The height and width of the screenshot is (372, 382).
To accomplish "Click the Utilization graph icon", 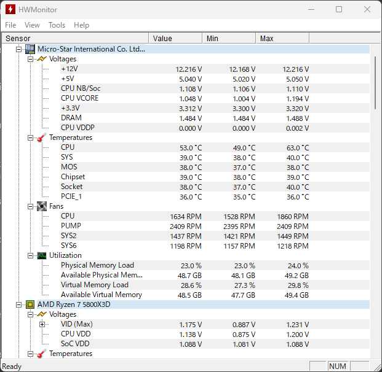I will coord(41,255).
